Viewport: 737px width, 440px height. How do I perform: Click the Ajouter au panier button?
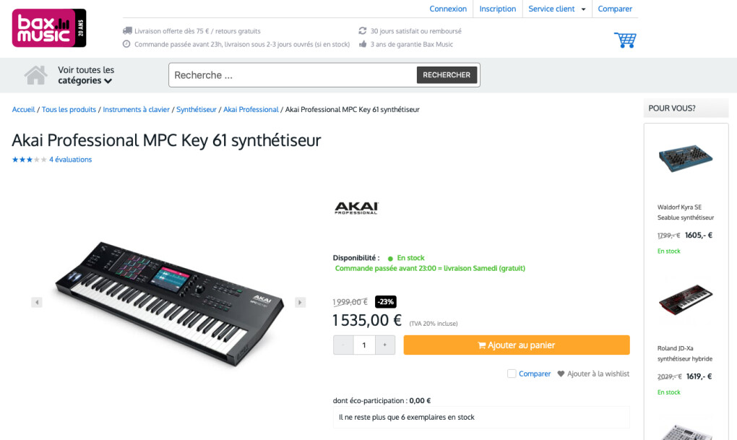(x=516, y=345)
